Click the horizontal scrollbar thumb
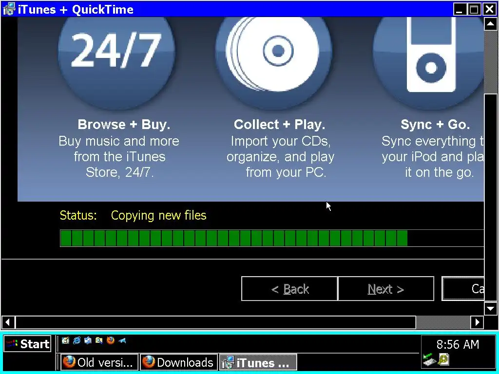This screenshot has width=499, height=374. [215, 322]
